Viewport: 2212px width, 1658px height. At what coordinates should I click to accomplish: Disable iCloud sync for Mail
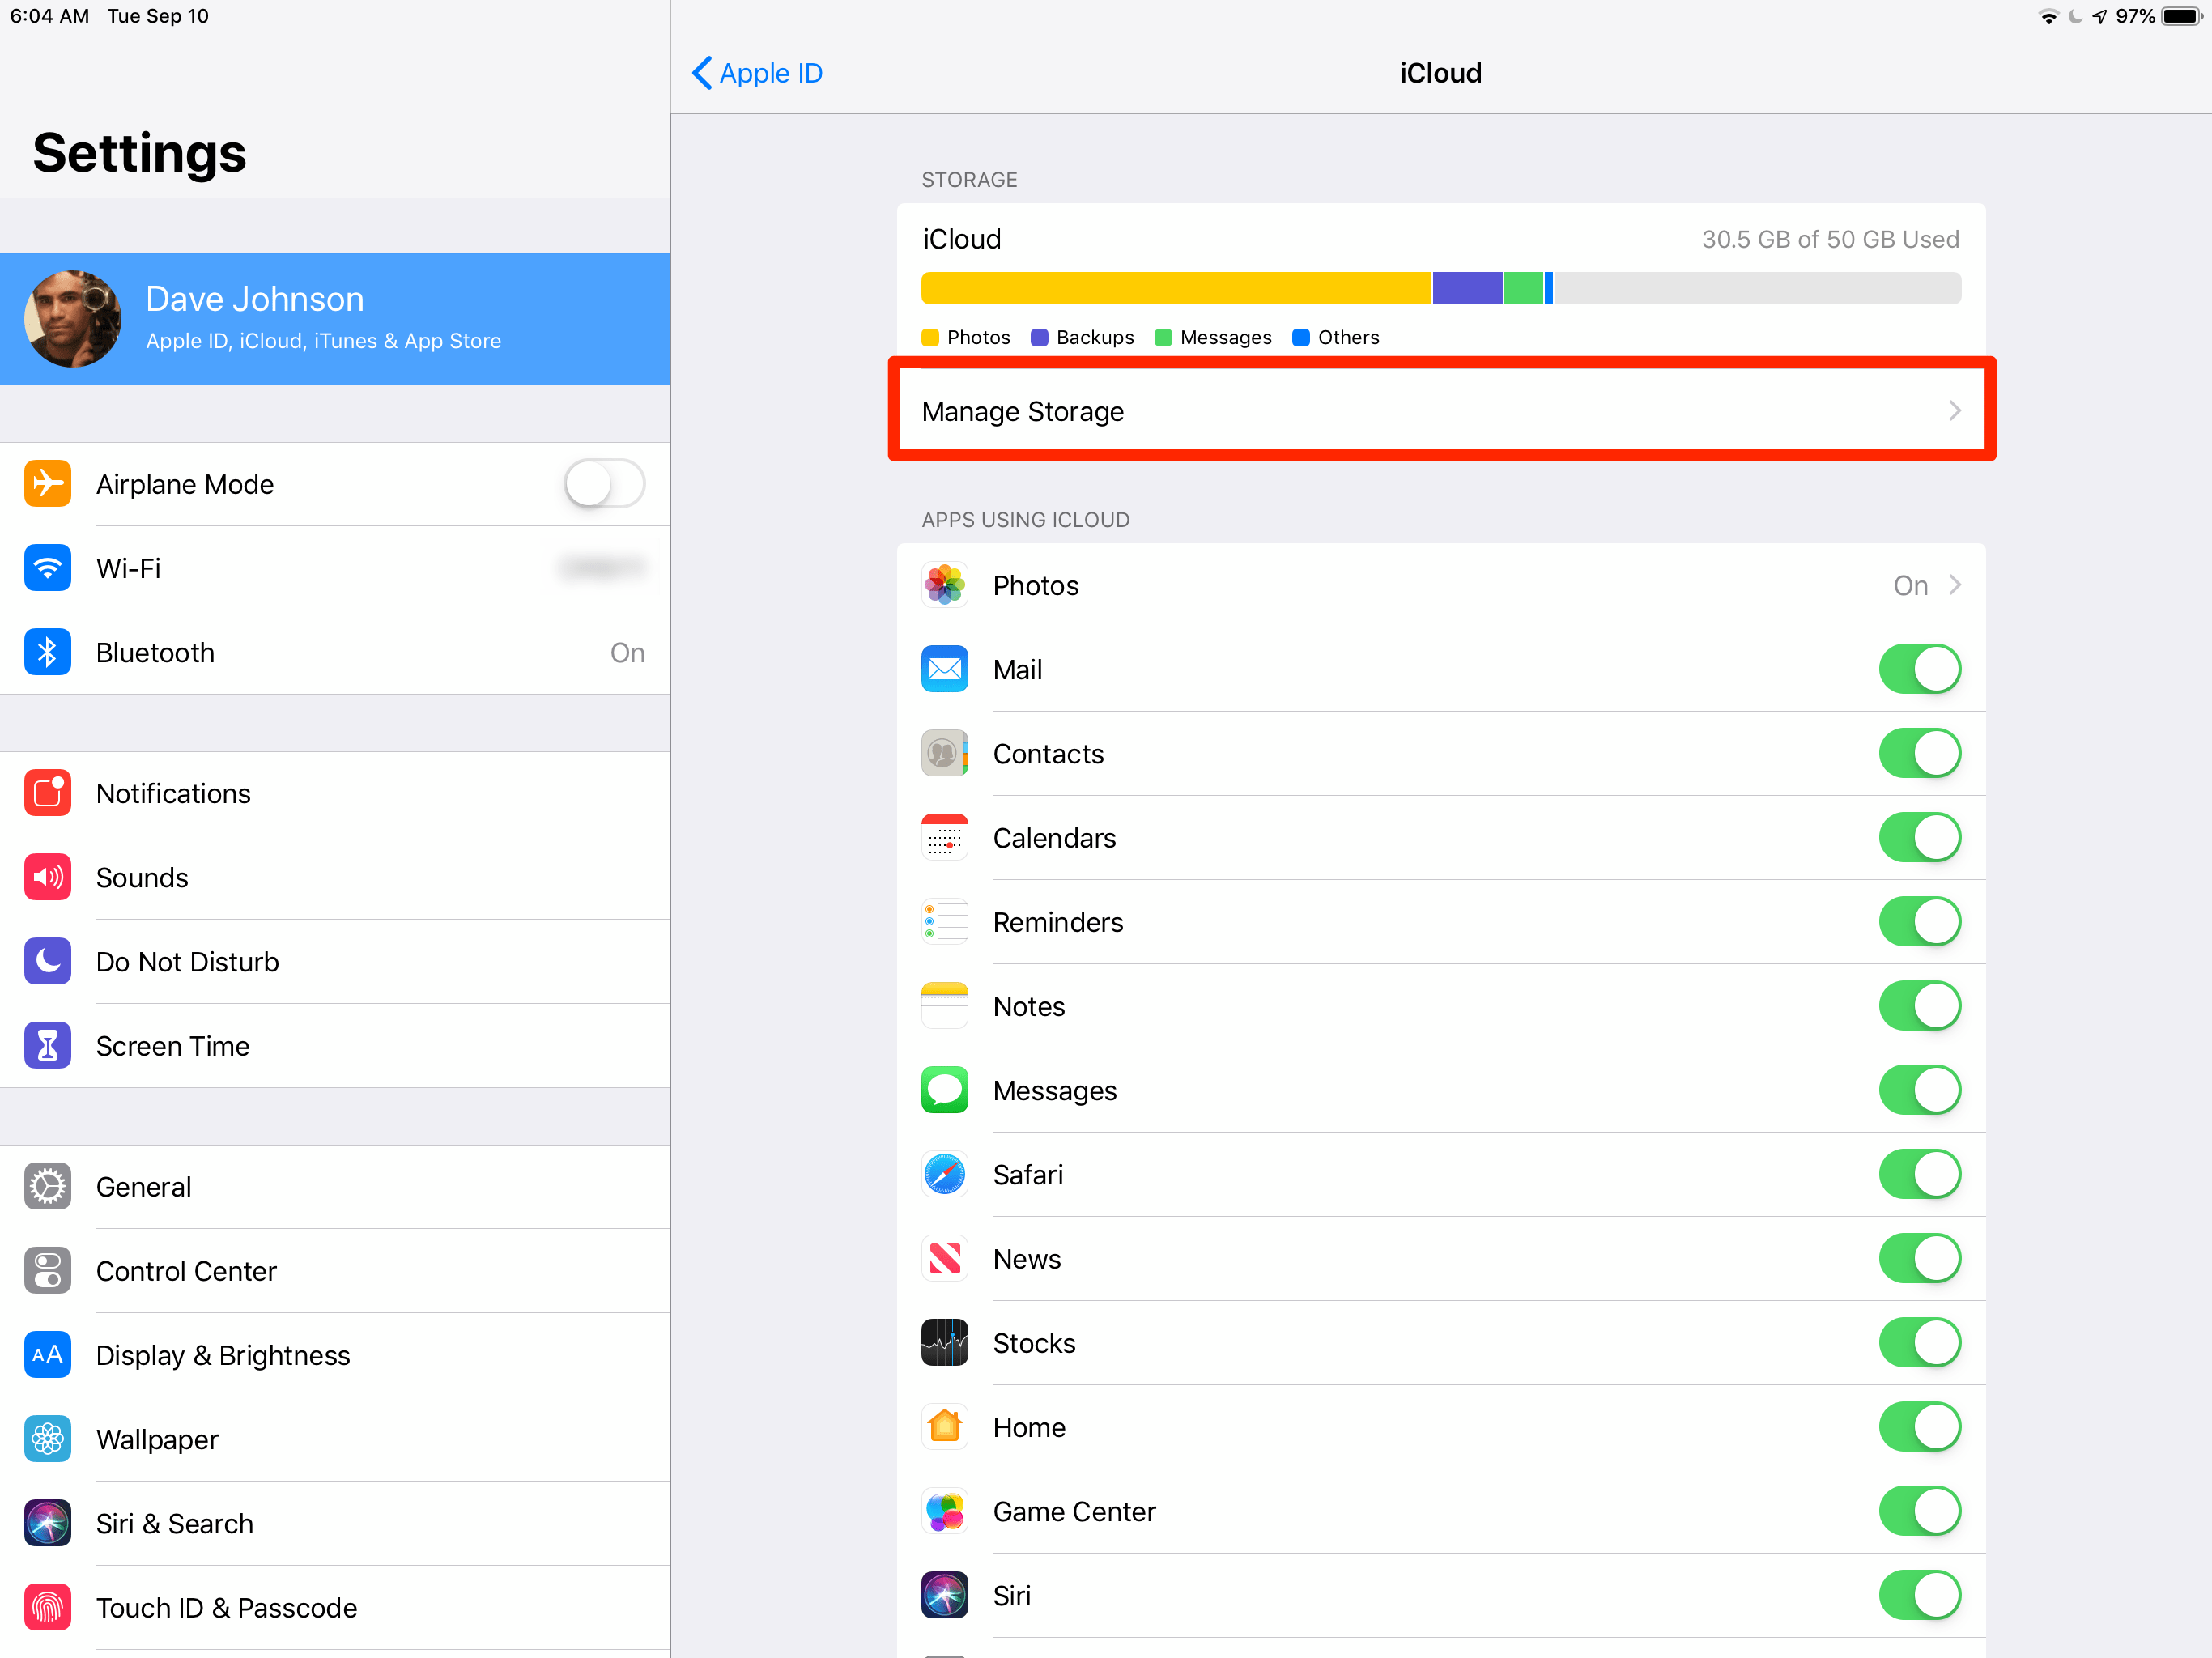pos(1919,669)
